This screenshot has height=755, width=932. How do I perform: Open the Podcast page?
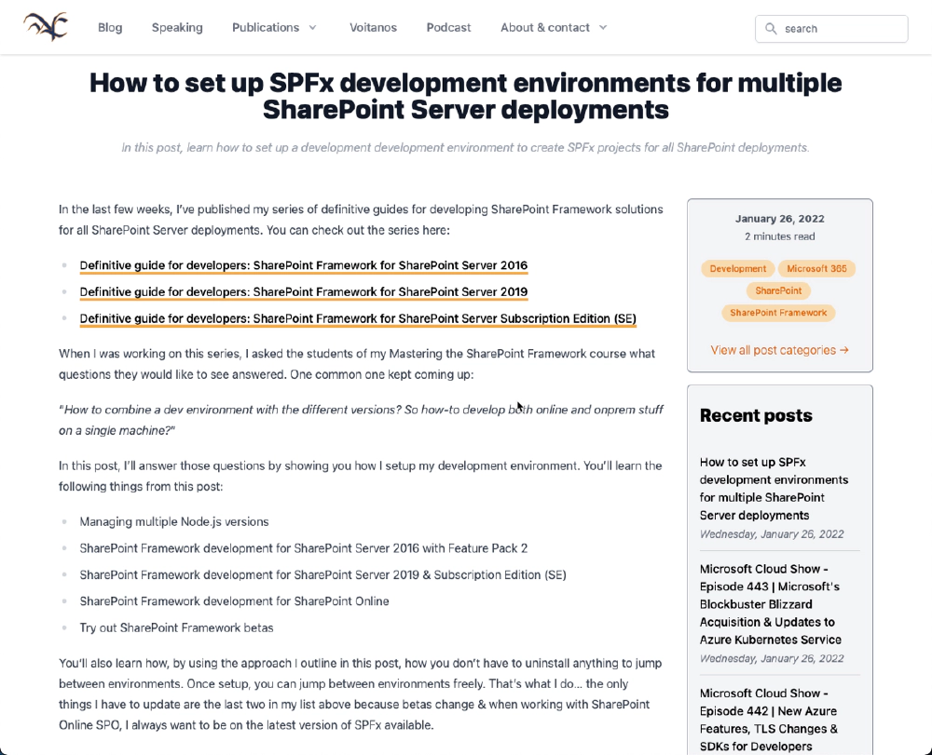tap(449, 27)
